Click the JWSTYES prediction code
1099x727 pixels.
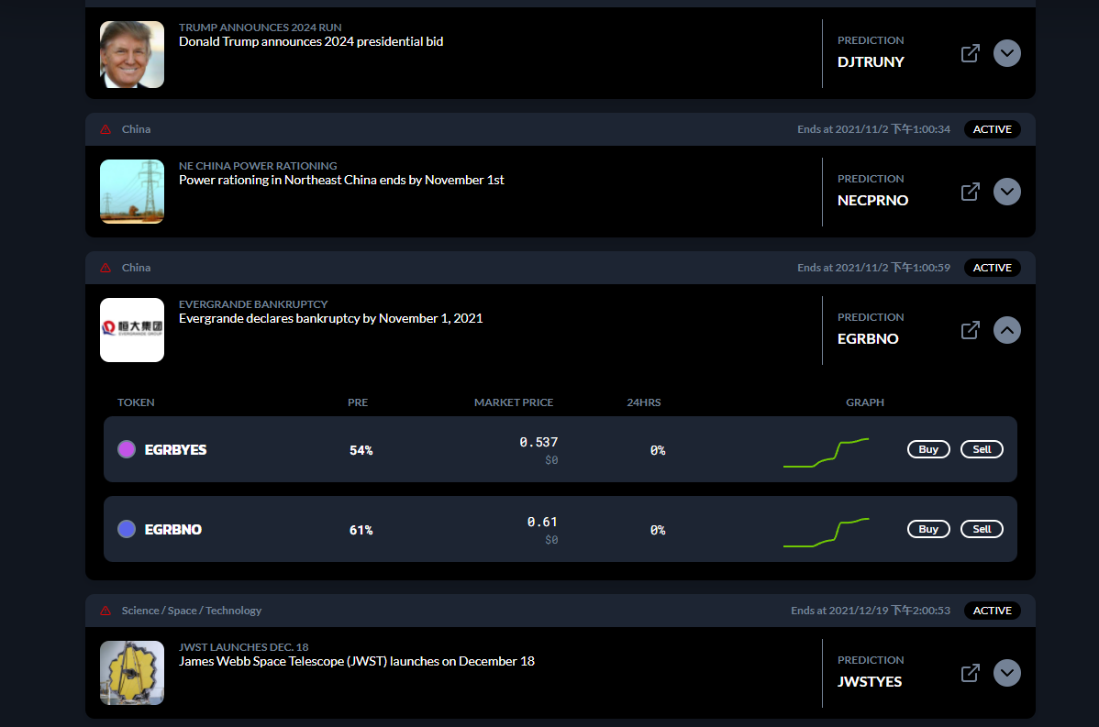(x=870, y=682)
